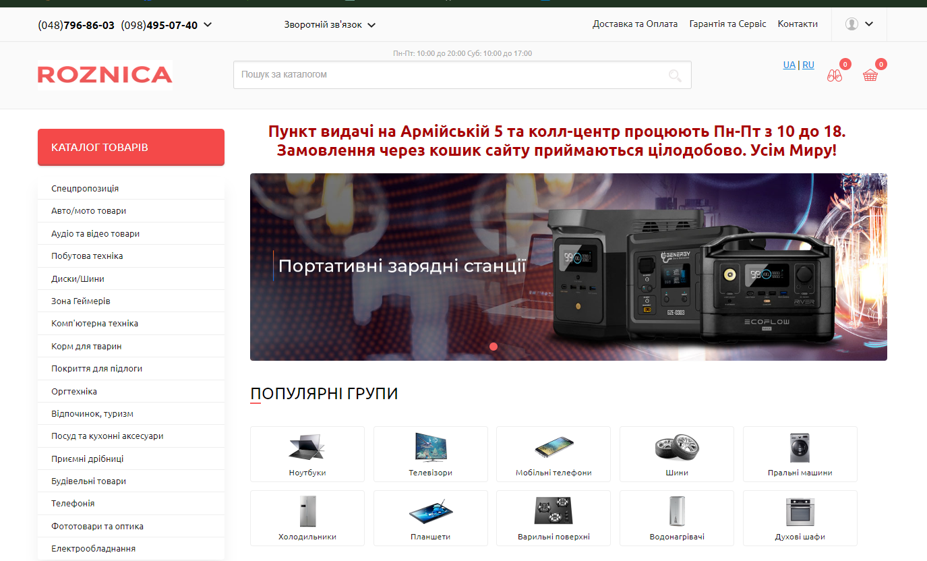
Task: Open the product comparison binoculars icon
Action: click(x=835, y=76)
